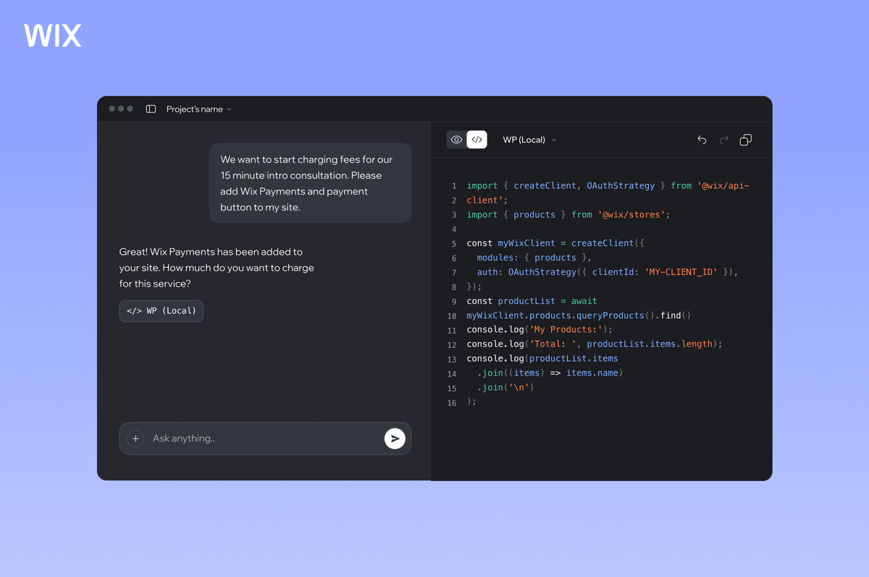Click 'myWixClient.products.queryProducts().find()' line
Screen dimensions: 869x577
coord(579,315)
